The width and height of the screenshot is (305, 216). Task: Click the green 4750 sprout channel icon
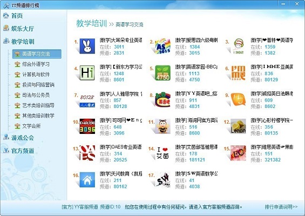(x=163, y=73)
